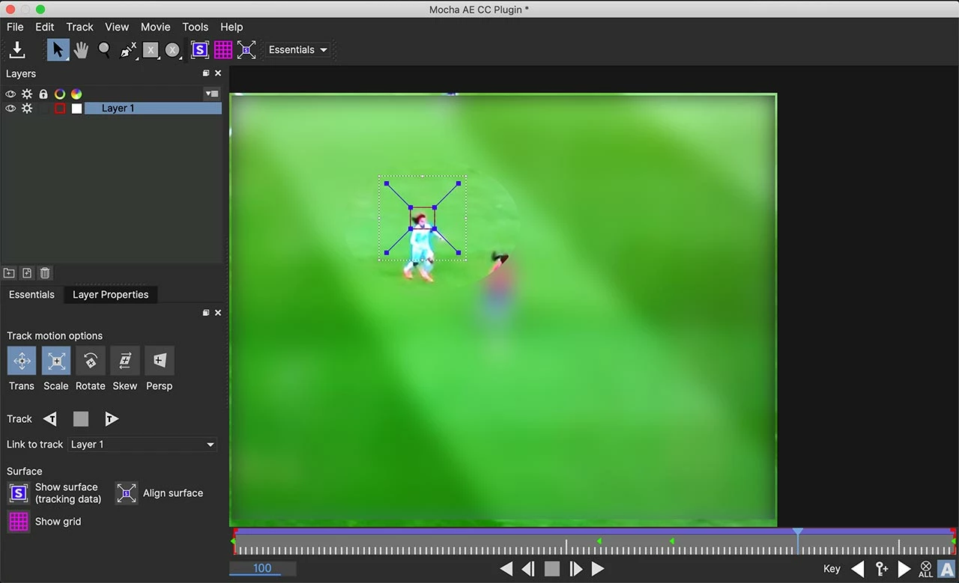Viewport: 959px width, 583px height.
Task: Delete selected layer with trash icon
Action: click(45, 273)
